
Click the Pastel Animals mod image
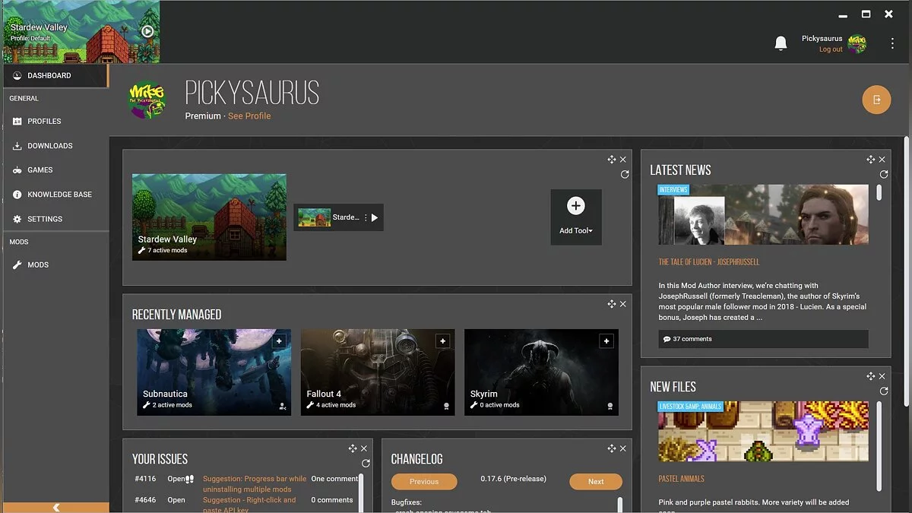[x=763, y=431]
